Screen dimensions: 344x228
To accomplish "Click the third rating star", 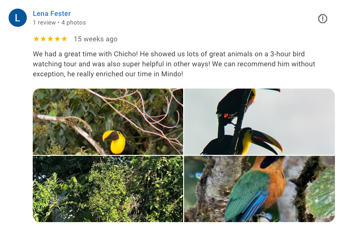I will 50,39.
